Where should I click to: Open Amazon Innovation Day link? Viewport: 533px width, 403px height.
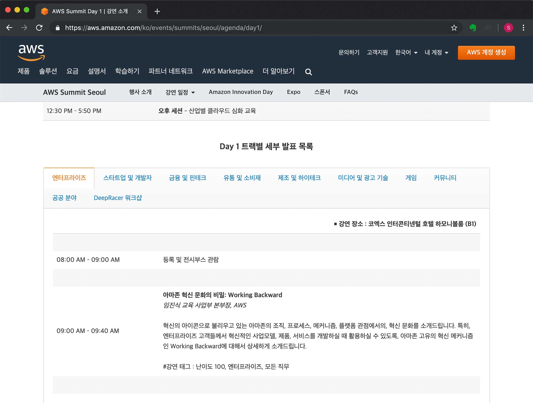241,92
